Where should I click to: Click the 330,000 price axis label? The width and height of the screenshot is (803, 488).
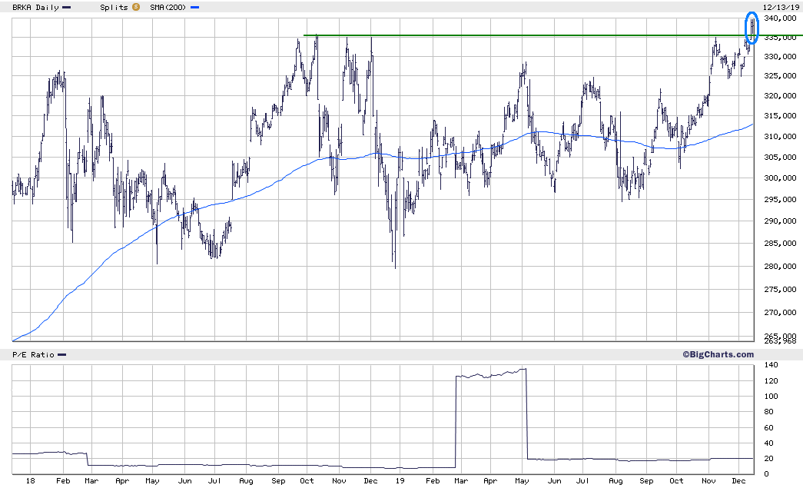point(780,56)
